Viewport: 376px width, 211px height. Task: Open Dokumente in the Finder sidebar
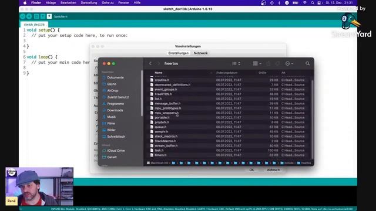click(115, 77)
